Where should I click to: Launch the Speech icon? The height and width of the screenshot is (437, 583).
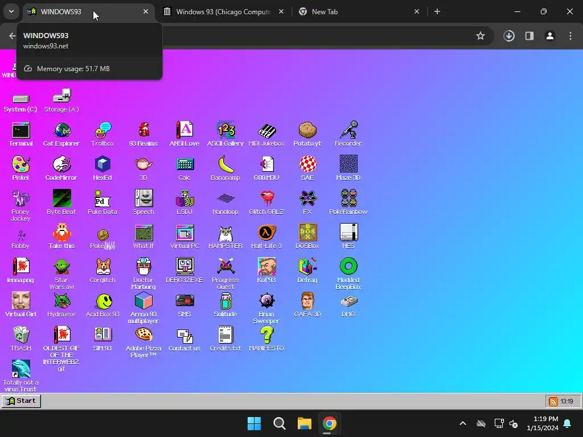coord(143,203)
